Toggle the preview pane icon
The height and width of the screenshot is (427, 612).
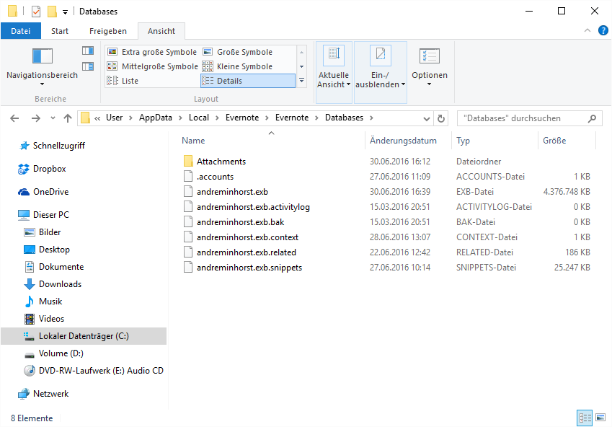(88, 50)
